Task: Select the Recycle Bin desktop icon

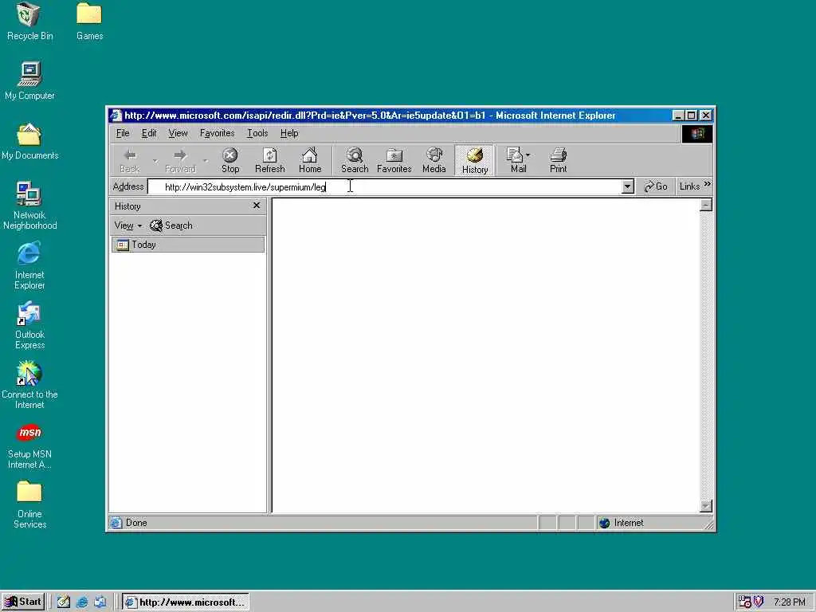Action: click(29, 22)
